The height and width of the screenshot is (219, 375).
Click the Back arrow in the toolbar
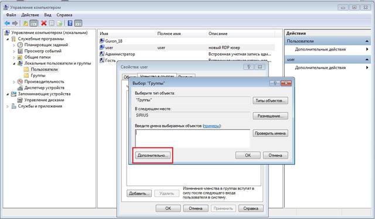(x=7, y=23)
